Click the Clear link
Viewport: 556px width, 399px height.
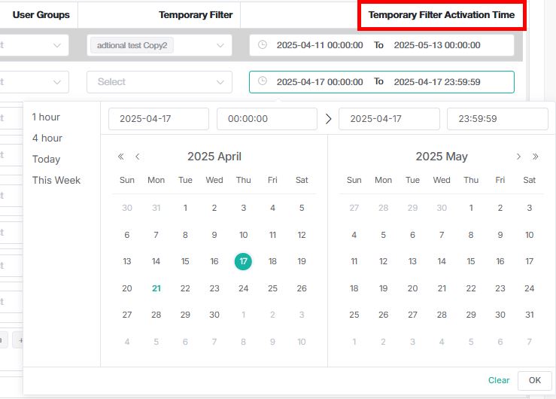click(x=499, y=380)
